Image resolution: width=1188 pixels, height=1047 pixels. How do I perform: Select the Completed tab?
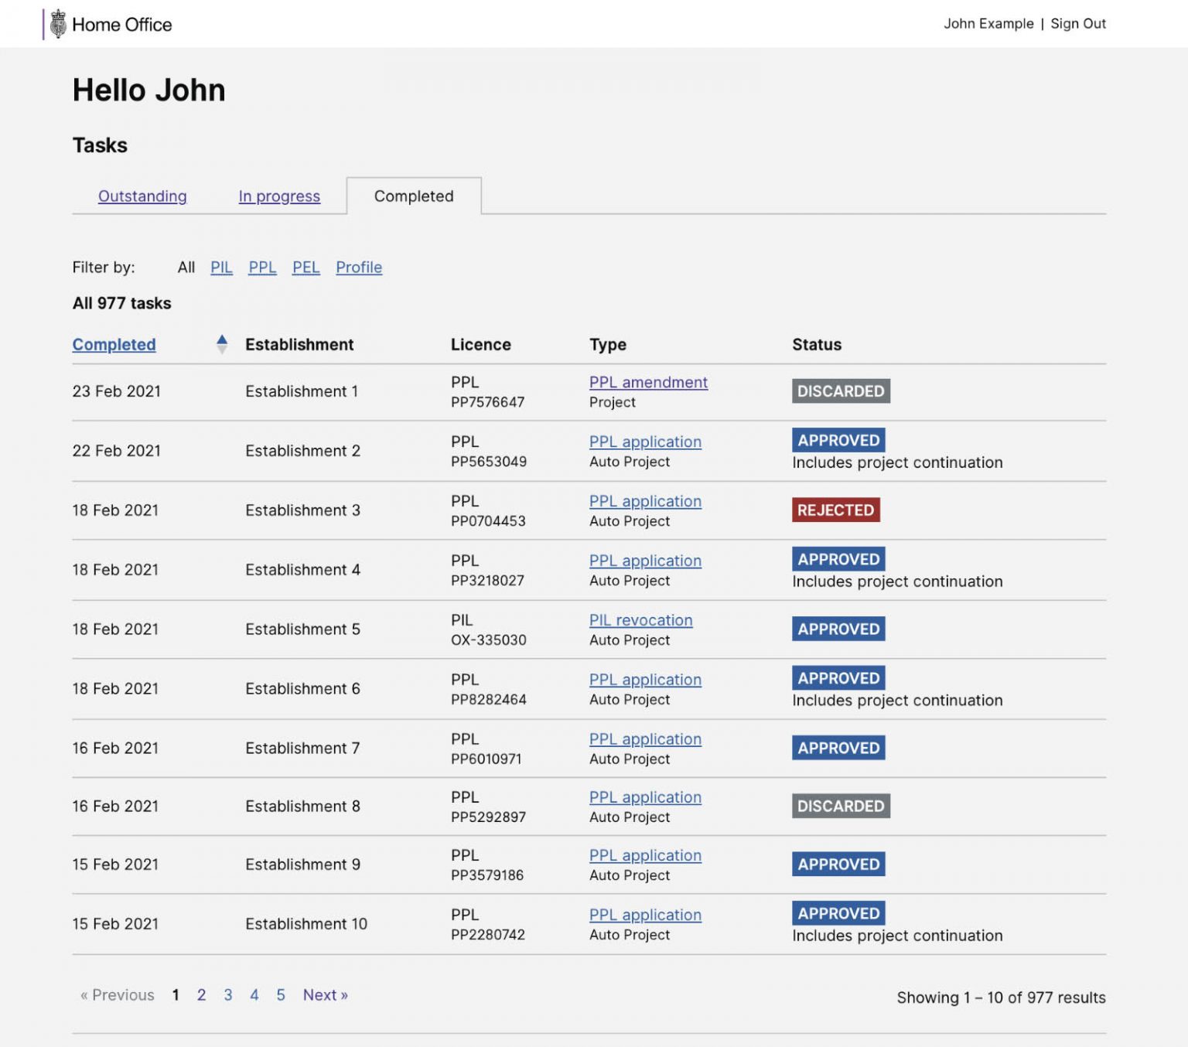click(x=414, y=196)
